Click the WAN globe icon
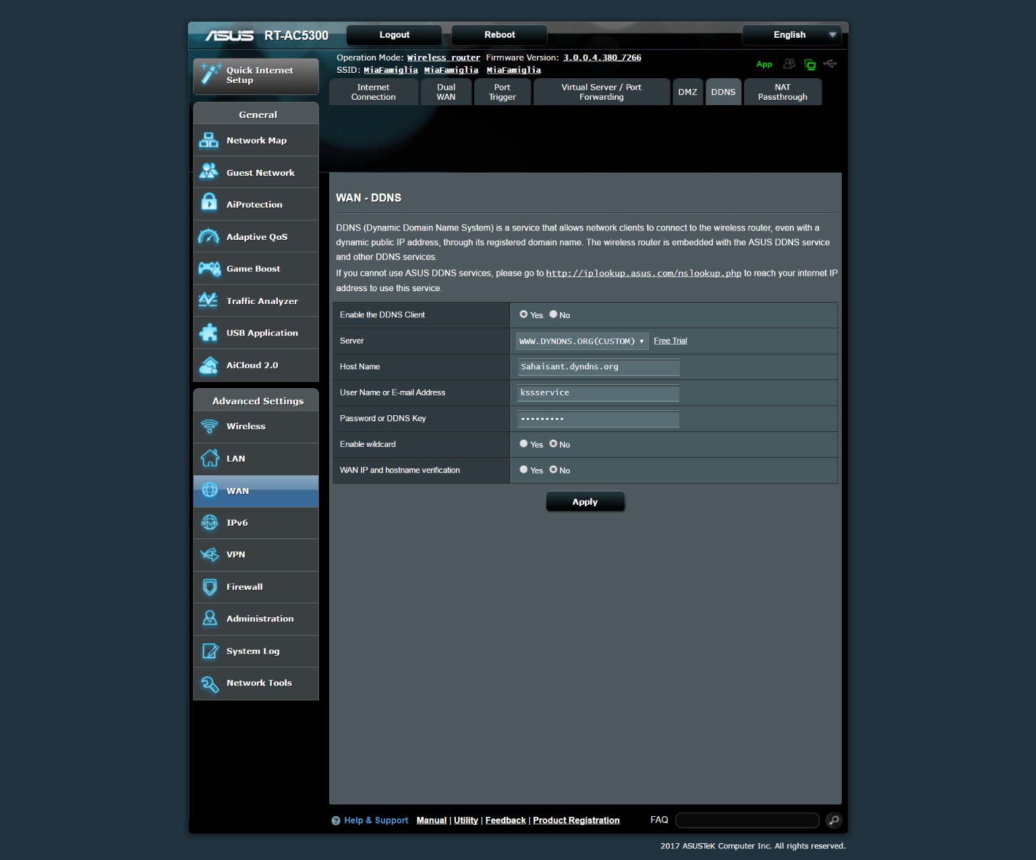The image size is (1036, 860). coord(210,490)
